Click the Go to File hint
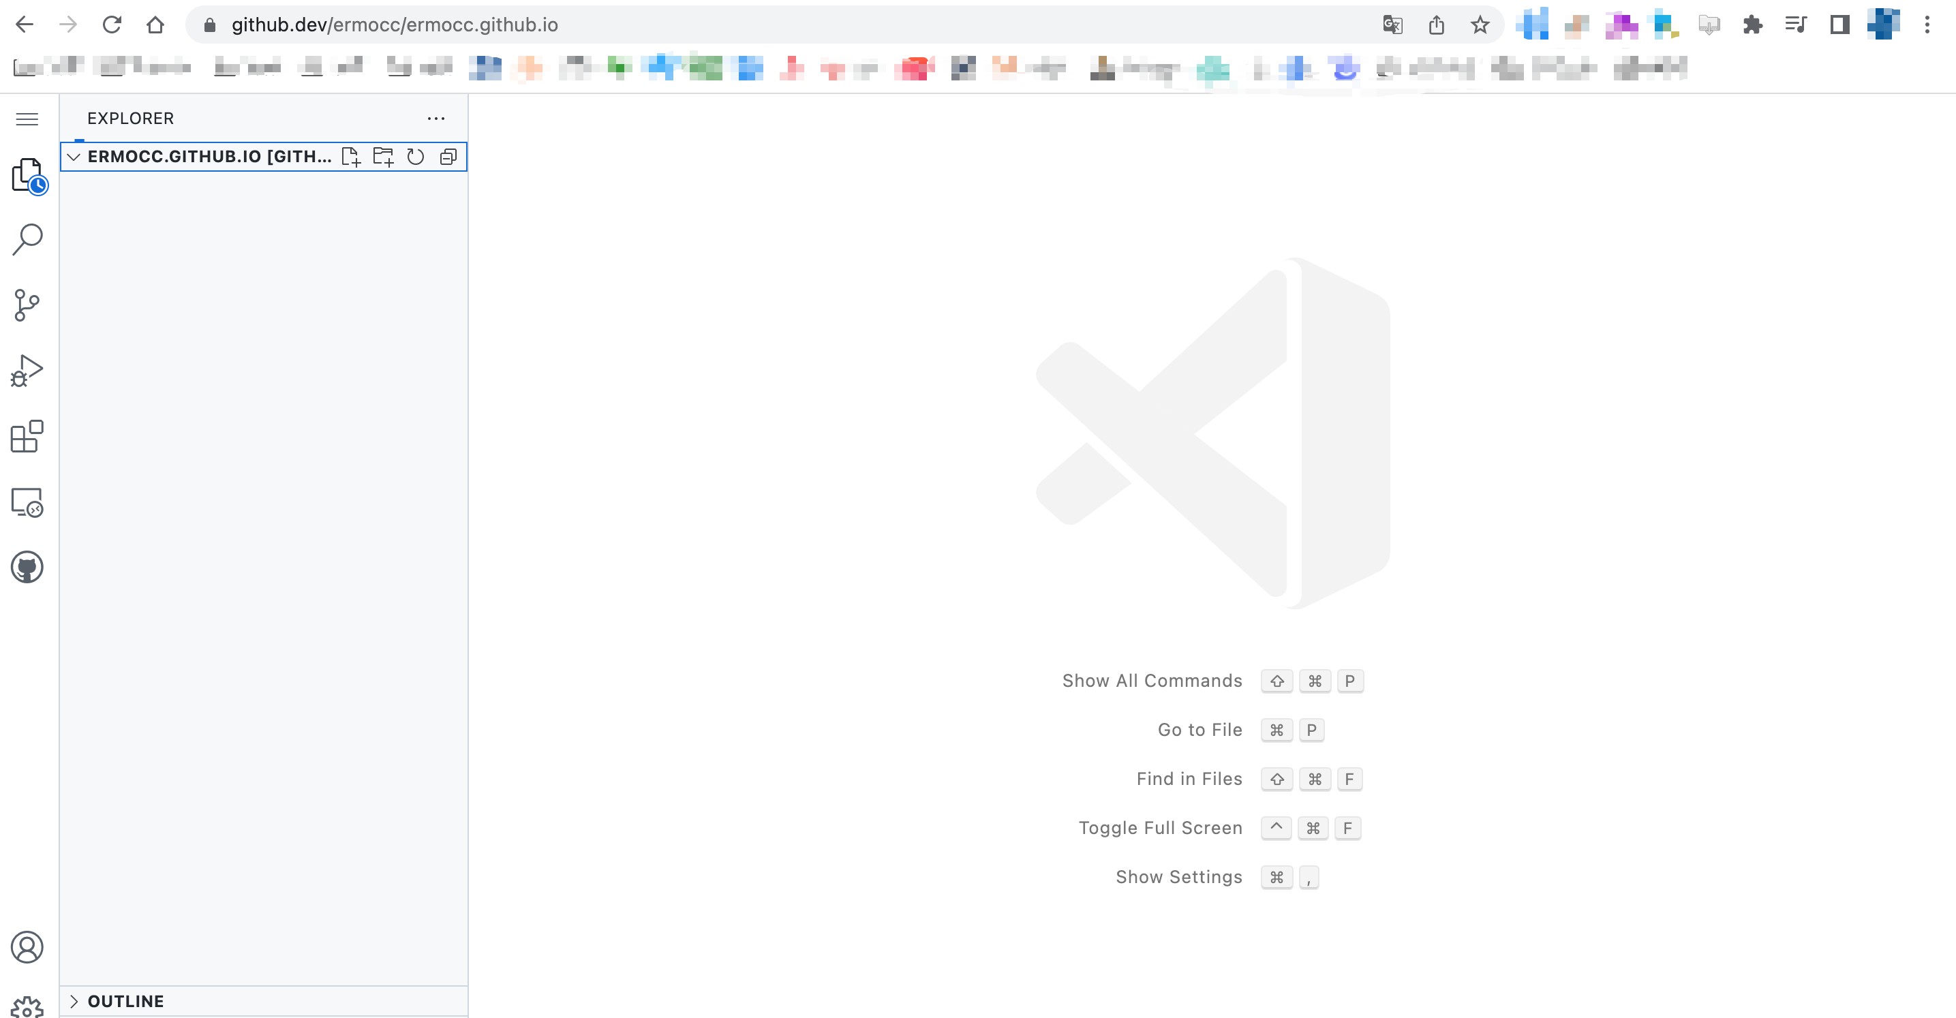The image size is (1956, 1018). [1199, 730]
